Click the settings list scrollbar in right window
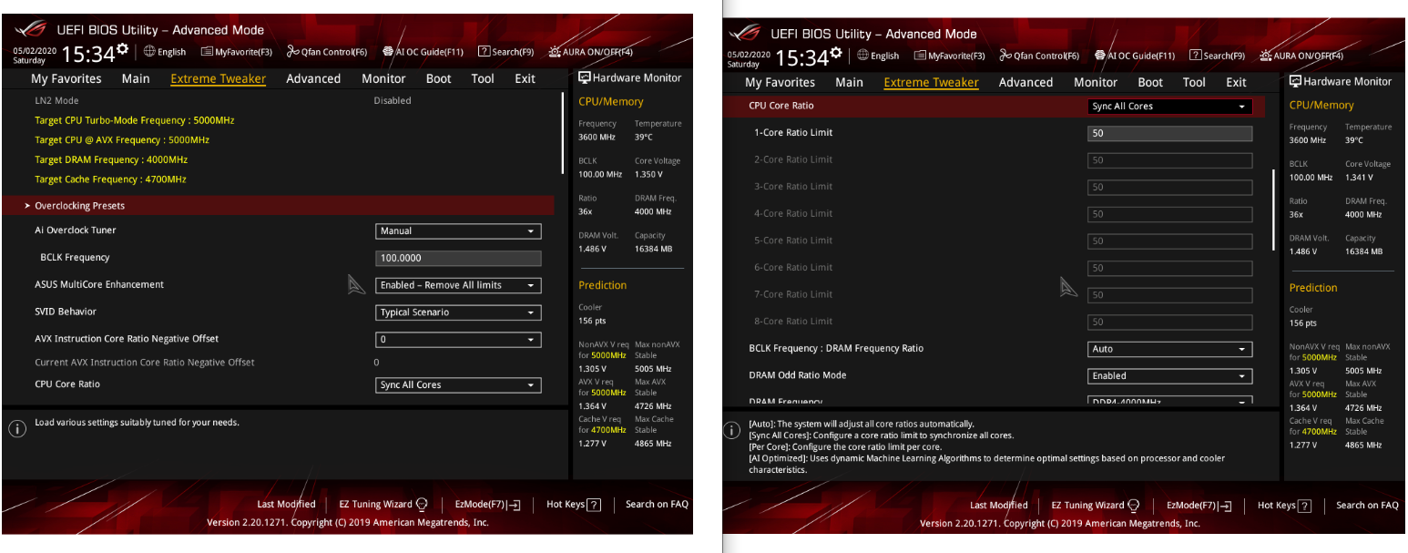Image resolution: width=1408 pixels, height=553 pixels. [1274, 210]
